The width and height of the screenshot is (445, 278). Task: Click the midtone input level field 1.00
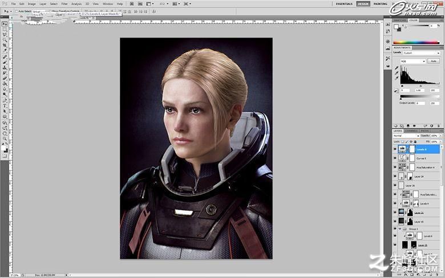pos(419,91)
